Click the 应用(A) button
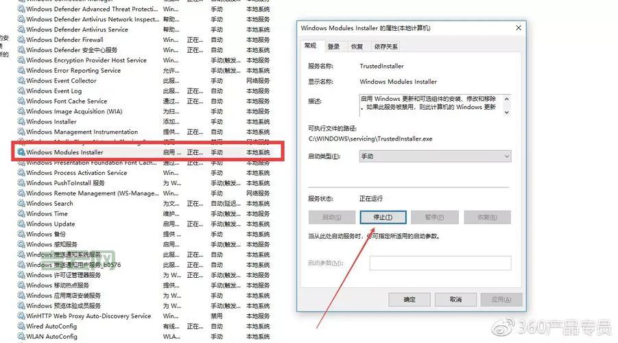 501,300
